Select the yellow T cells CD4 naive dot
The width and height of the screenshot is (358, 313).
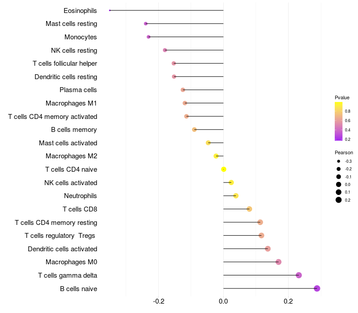coord(224,169)
